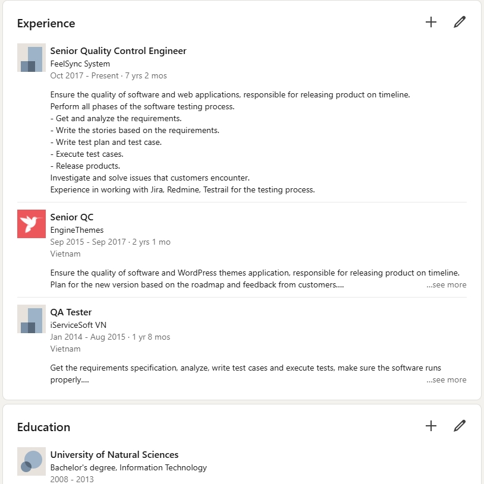Expand the Senior QC description with see more

pyautogui.click(x=447, y=284)
